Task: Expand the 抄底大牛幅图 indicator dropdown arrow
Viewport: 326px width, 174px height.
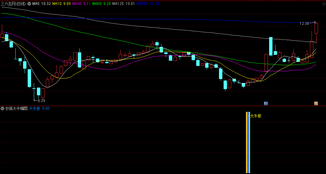Action: [x=2, y=108]
